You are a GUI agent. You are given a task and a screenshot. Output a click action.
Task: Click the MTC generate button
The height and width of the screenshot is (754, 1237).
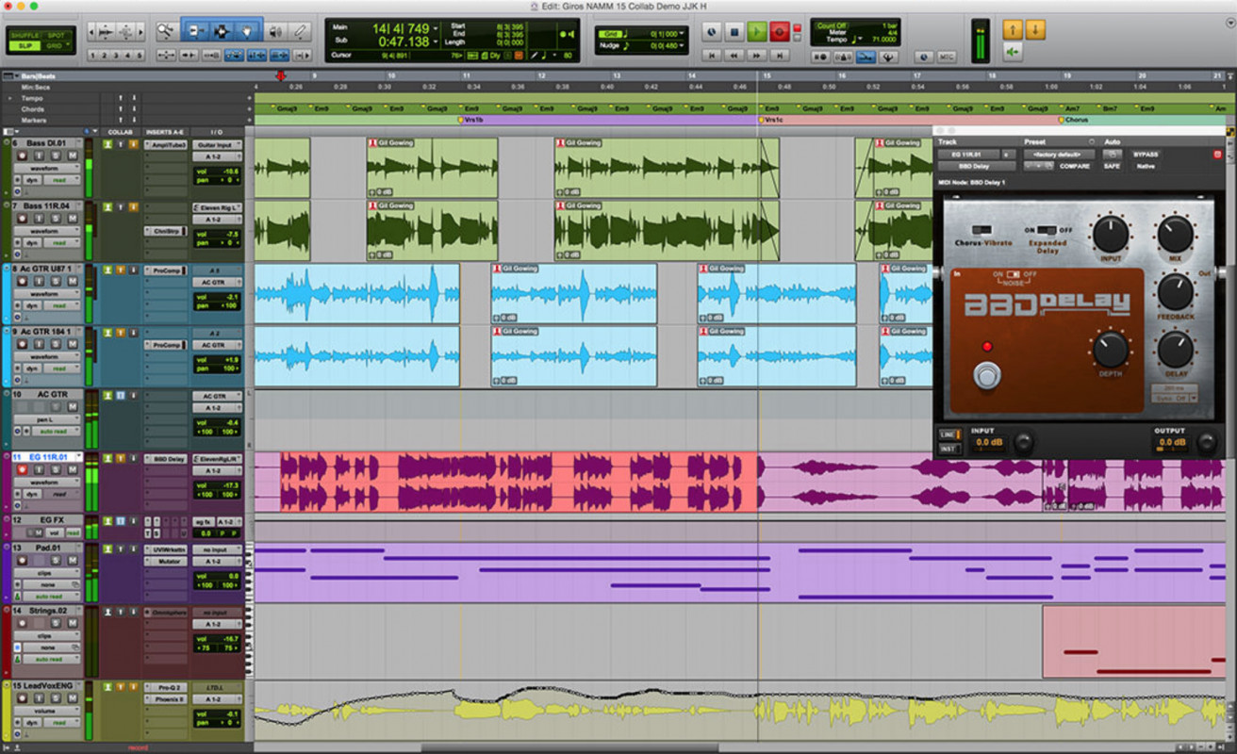(x=946, y=57)
